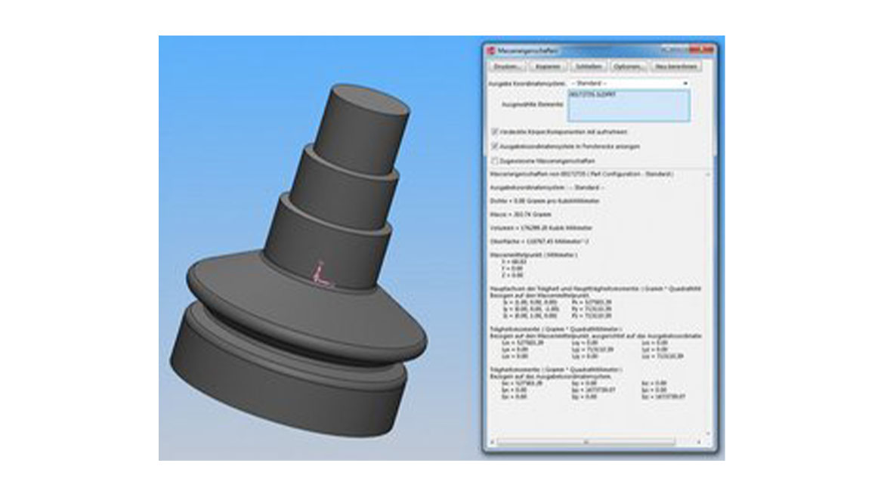The height and width of the screenshot is (497, 884).
Task: Click the Drucken... button
Action: (507, 66)
